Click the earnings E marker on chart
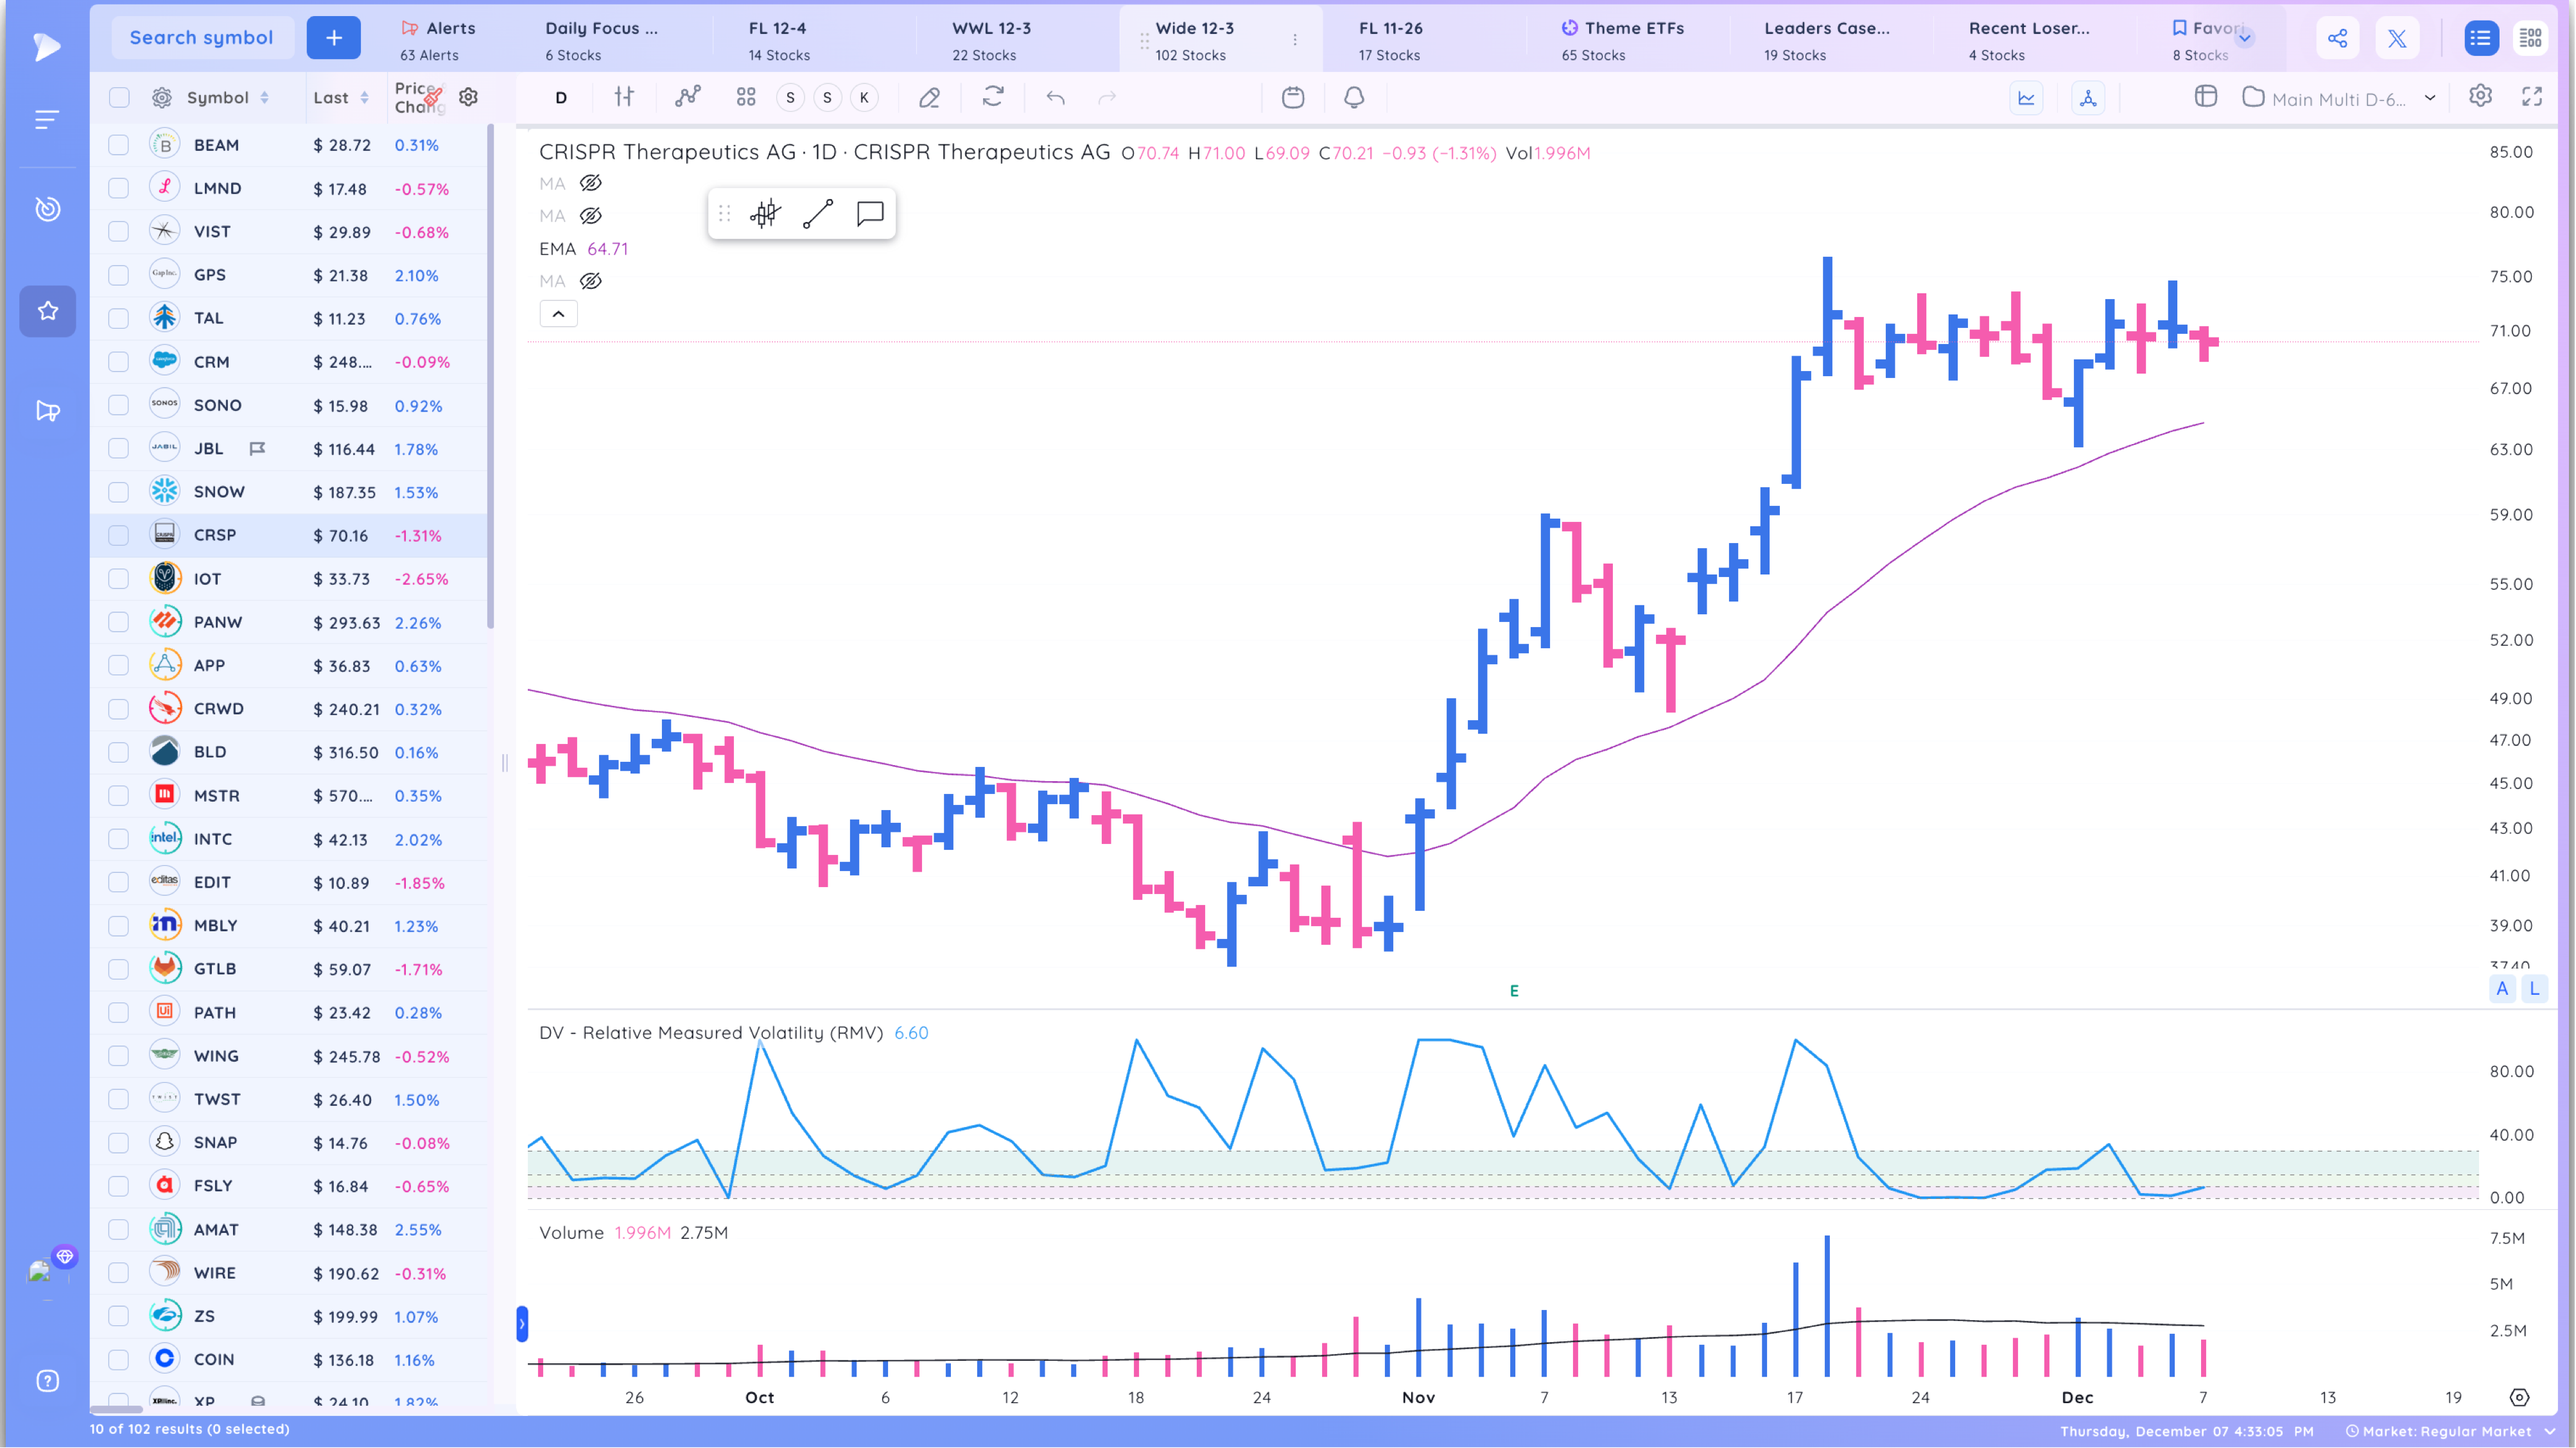The width and height of the screenshot is (2576, 1448). click(1514, 991)
